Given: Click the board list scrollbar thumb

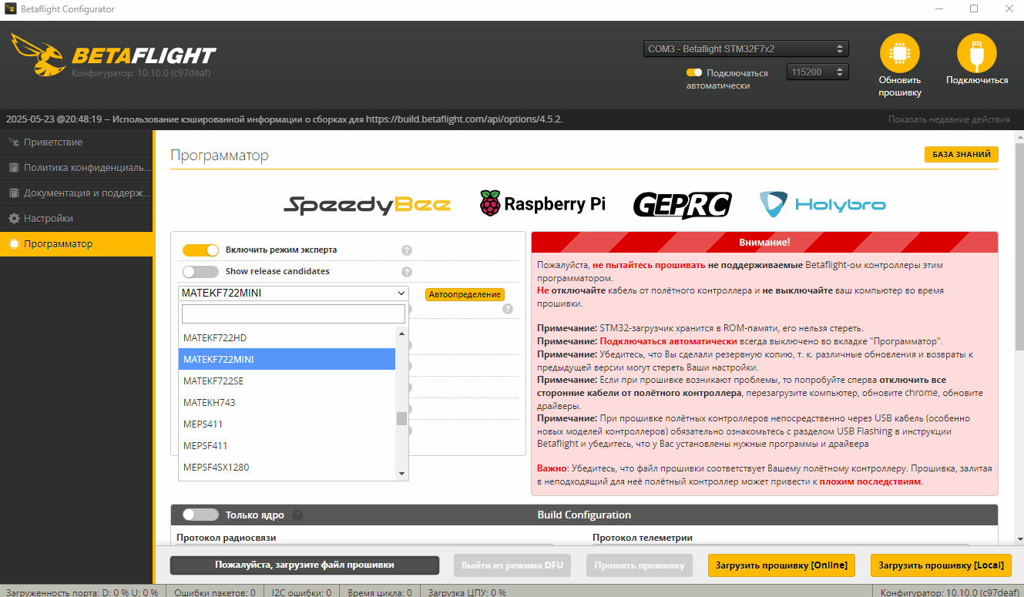Looking at the screenshot, I should (x=401, y=419).
